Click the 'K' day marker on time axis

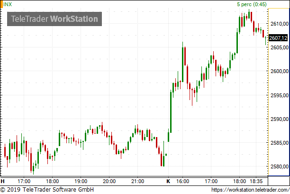tap(168, 181)
